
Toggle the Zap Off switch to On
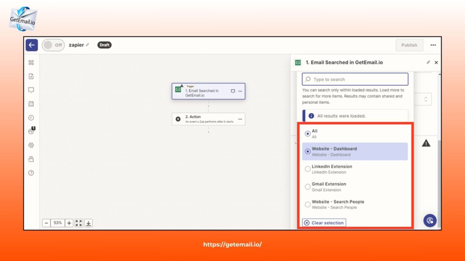(53, 45)
